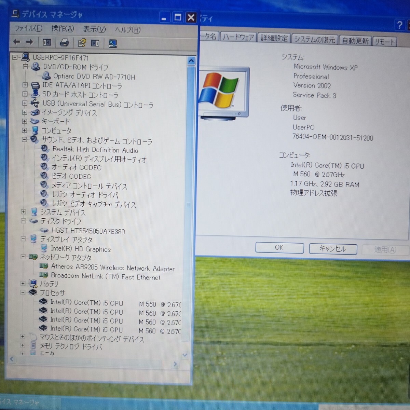
Task: Click the help question mark button of System Properties
Action: coord(399,25)
